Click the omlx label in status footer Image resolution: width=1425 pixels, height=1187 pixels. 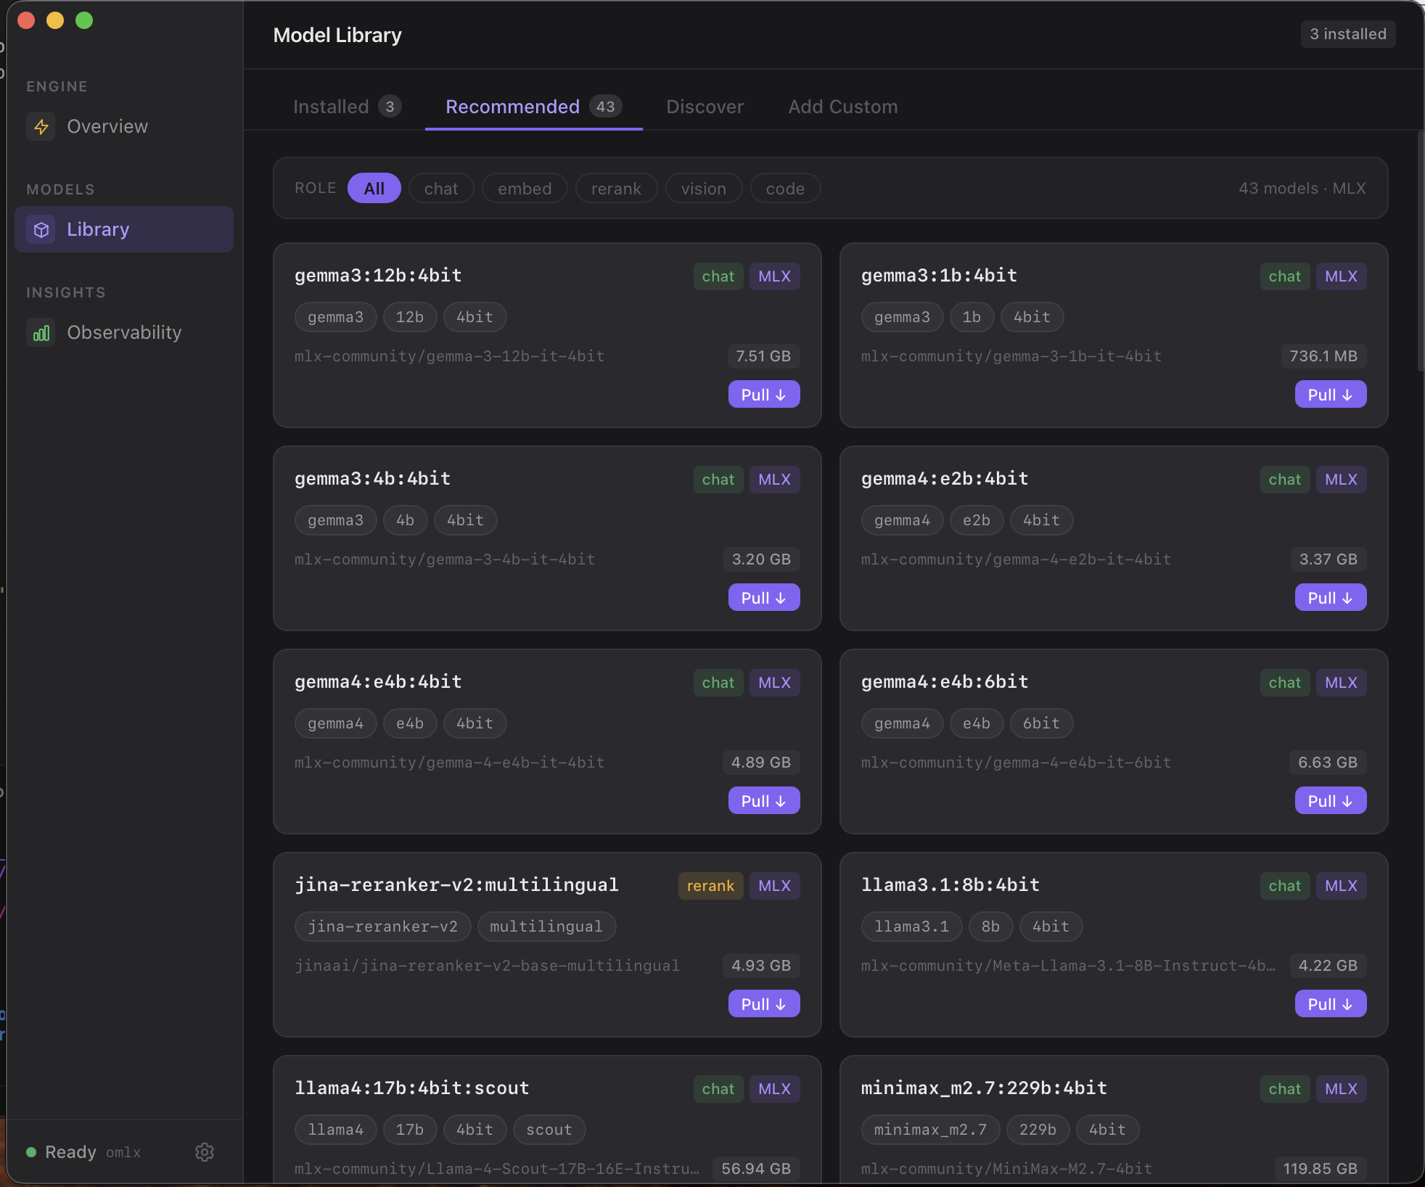pyautogui.click(x=123, y=1152)
